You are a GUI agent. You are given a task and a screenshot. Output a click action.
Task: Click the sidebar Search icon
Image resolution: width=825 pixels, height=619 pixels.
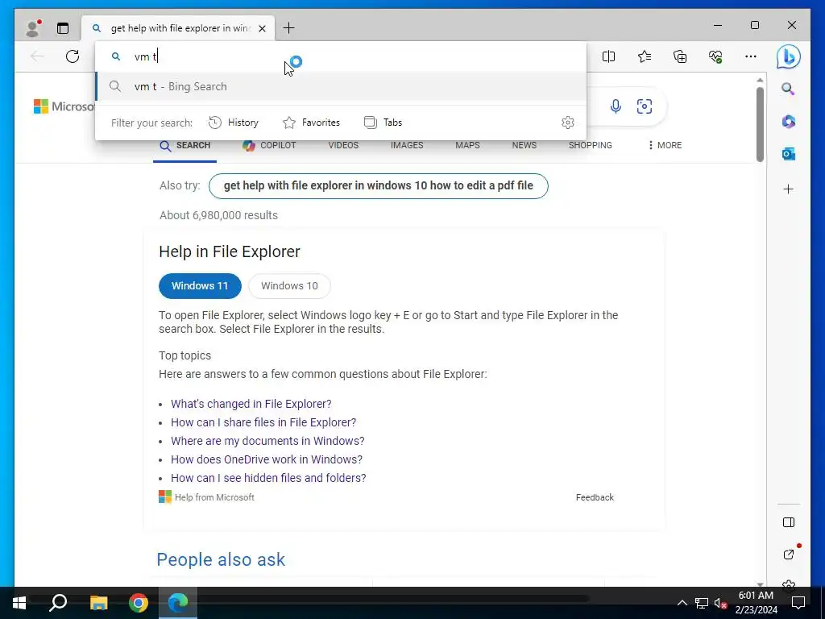coord(788,89)
